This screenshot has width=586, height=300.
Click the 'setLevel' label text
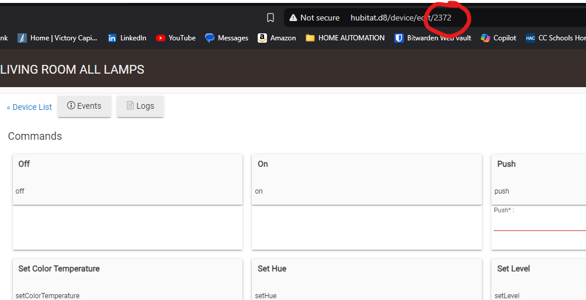coord(507,295)
